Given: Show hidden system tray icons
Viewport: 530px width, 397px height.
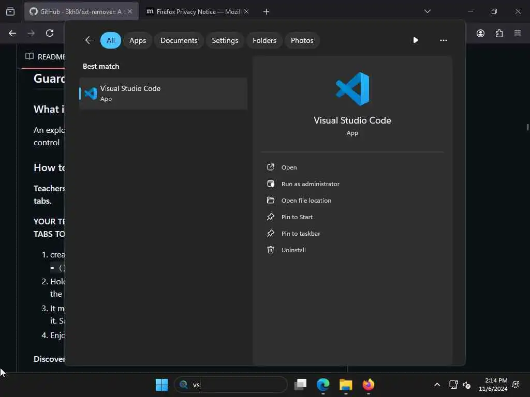Looking at the screenshot, I should [437, 385].
